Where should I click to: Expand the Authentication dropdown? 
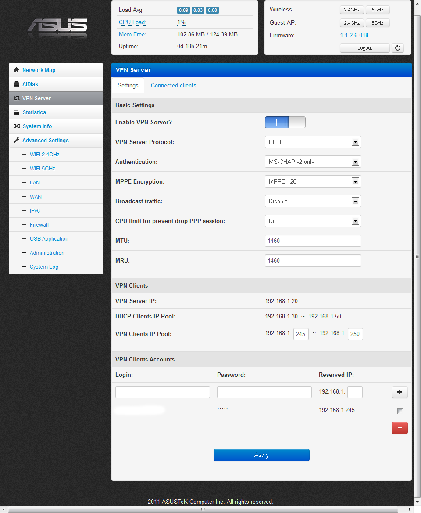pos(313,162)
